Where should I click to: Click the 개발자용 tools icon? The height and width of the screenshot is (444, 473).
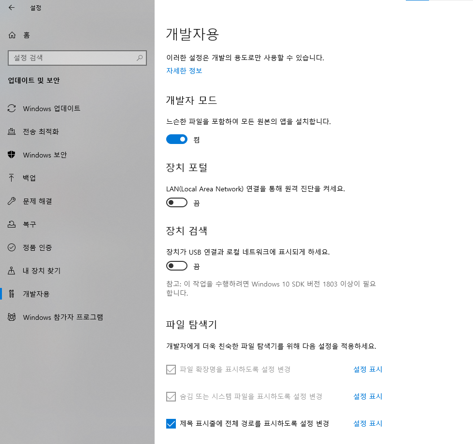[x=12, y=294]
